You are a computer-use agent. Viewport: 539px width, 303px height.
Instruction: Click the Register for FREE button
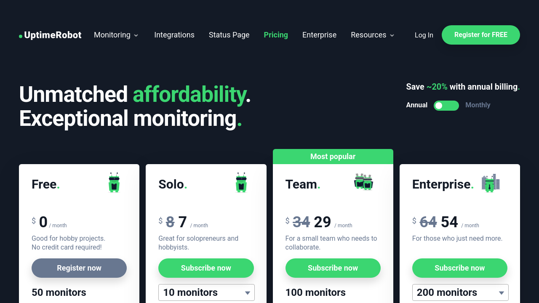480,35
